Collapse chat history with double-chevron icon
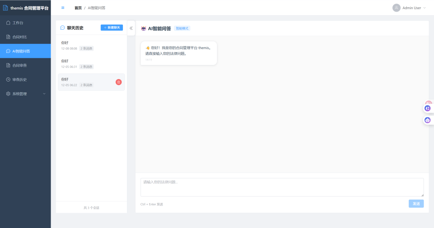434x228 pixels. [131, 28]
